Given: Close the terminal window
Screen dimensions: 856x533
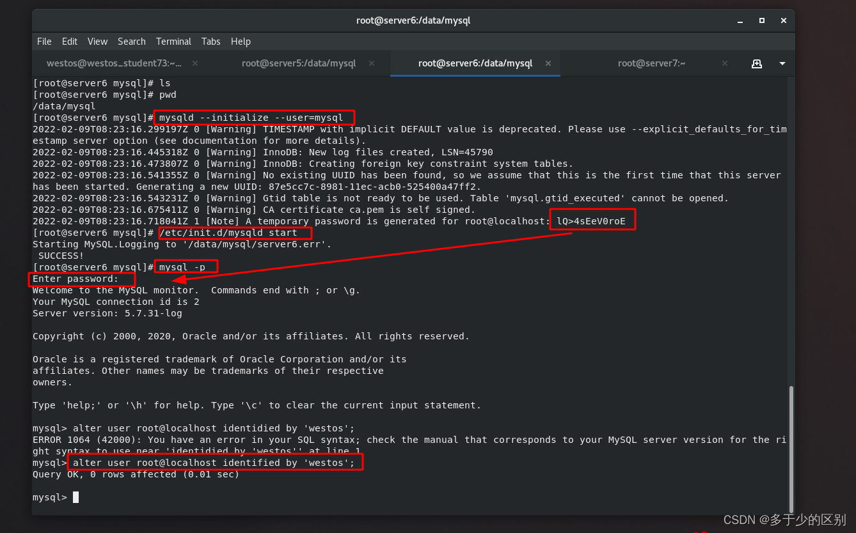Looking at the screenshot, I should point(783,20).
